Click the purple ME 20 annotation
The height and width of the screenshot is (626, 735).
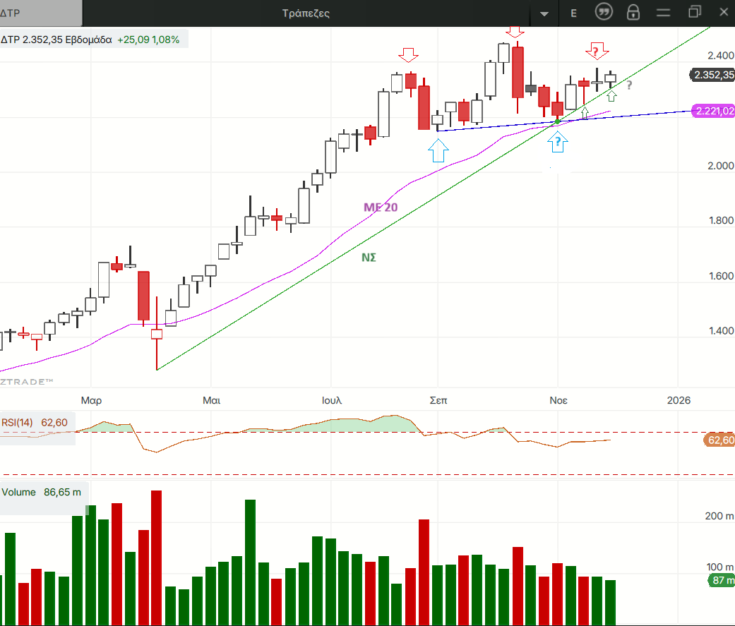click(381, 207)
